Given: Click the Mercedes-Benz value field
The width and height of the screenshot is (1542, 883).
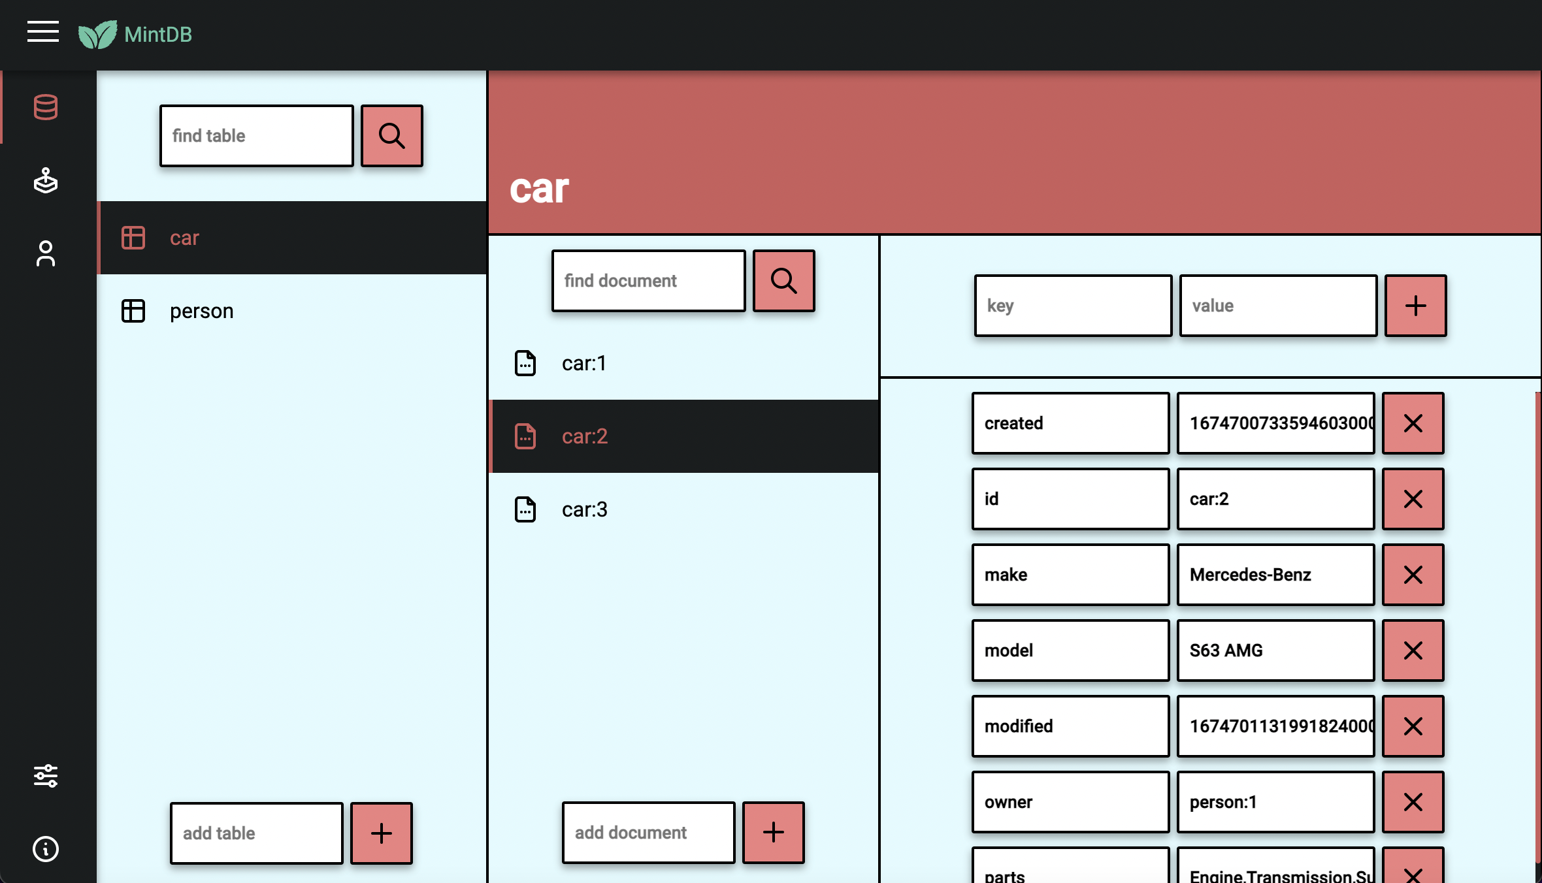Looking at the screenshot, I should [1275, 575].
